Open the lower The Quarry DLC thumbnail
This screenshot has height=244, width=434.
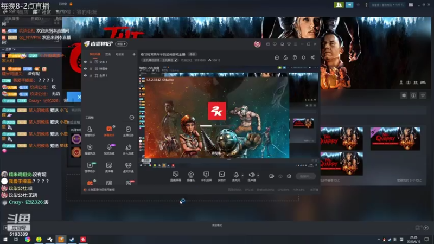click(x=342, y=164)
